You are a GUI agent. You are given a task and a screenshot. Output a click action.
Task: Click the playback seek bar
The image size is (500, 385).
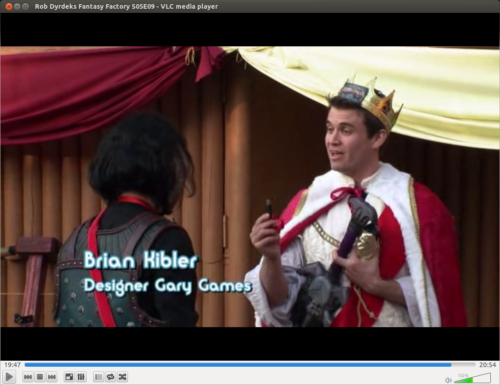click(x=238, y=365)
